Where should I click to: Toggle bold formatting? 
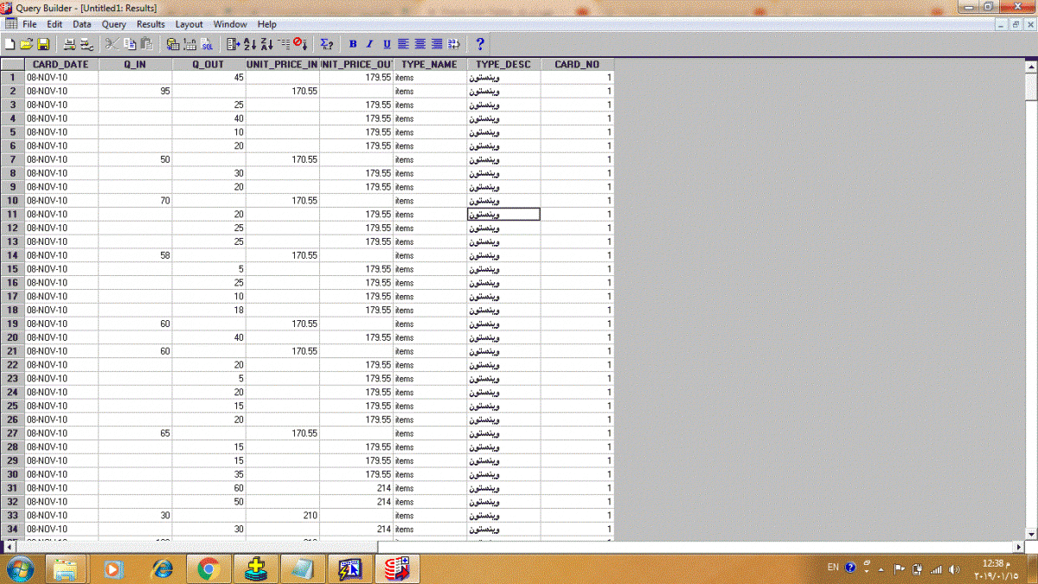click(x=353, y=44)
